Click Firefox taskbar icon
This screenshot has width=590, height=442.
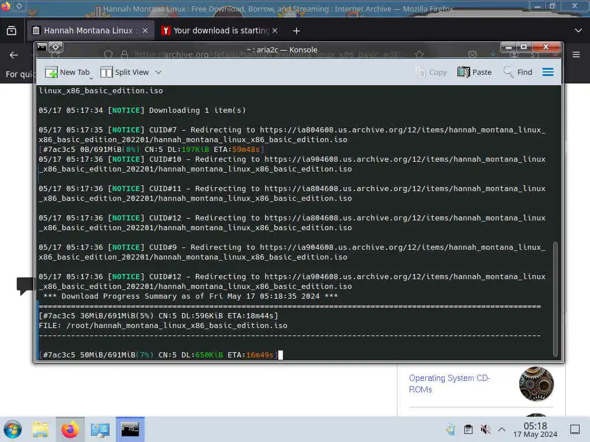pos(70,429)
